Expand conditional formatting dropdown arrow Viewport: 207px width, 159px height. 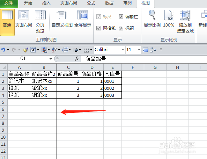(x=49, y=50)
